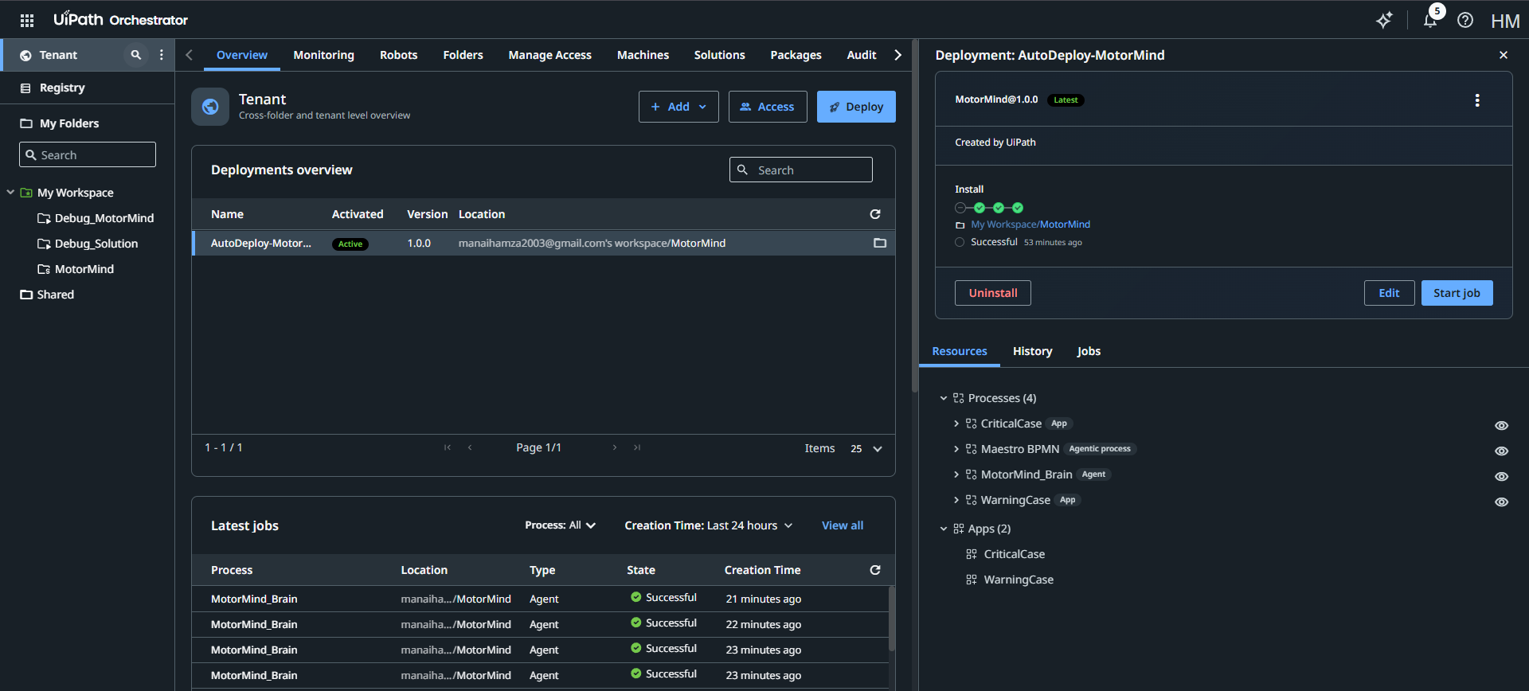
Task: Open the help question mark icon
Action: coord(1465,20)
